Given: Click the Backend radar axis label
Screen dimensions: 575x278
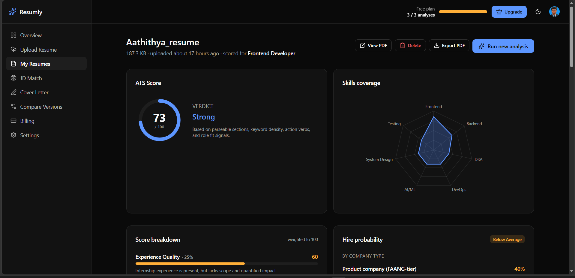Looking at the screenshot, I should [x=474, y=124].
